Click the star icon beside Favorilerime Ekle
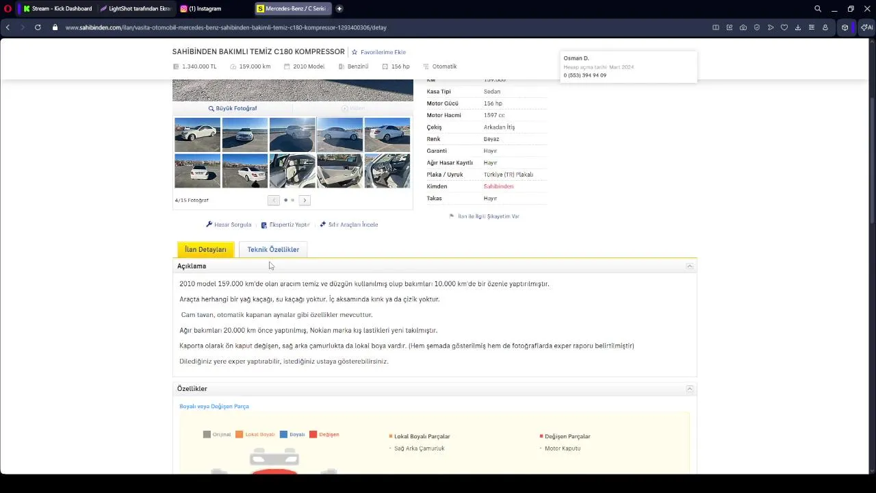This screenshot has height=493, width=876. tap(355, 52)
